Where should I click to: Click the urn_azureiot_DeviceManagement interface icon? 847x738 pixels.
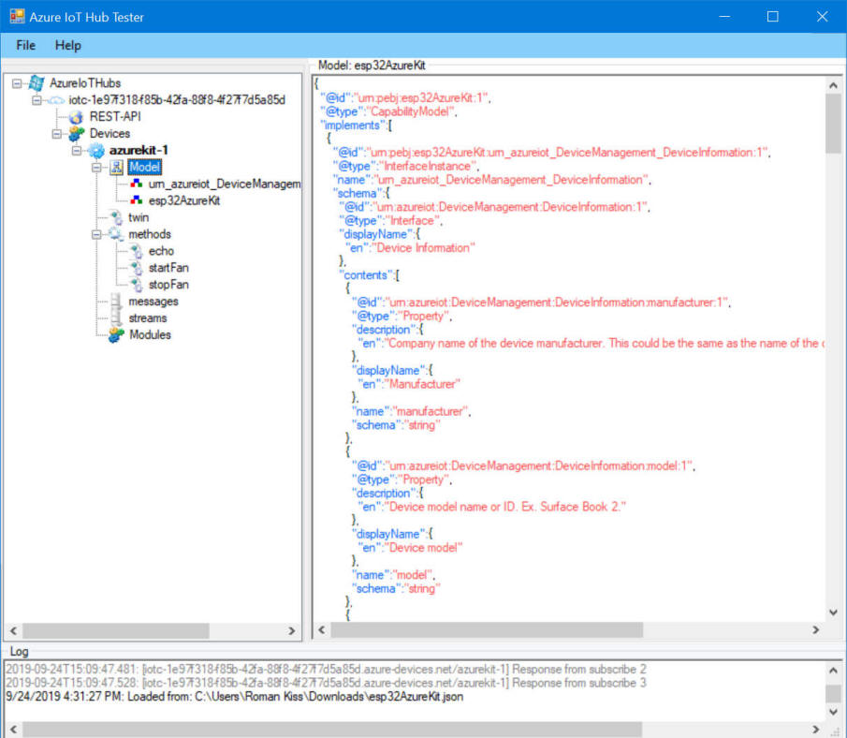137,184
